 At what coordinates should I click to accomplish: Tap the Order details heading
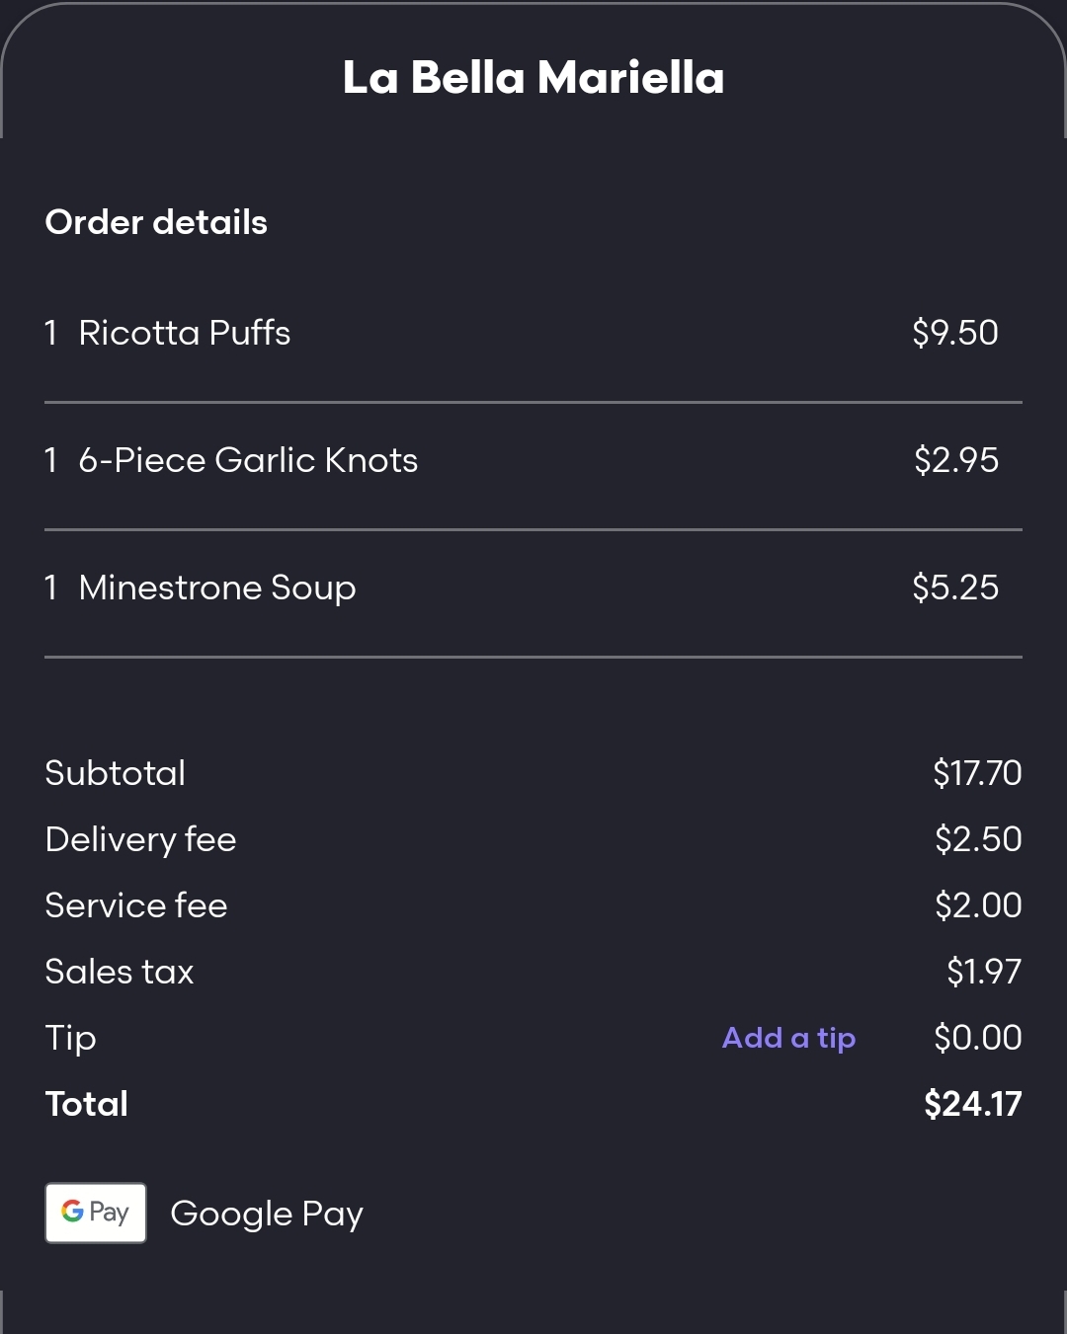click(x=156, y=222)
